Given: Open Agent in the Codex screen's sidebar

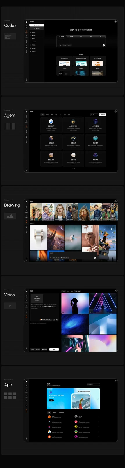Looking at the screenshot, I should pyautogui.click(x=26, y=36).
